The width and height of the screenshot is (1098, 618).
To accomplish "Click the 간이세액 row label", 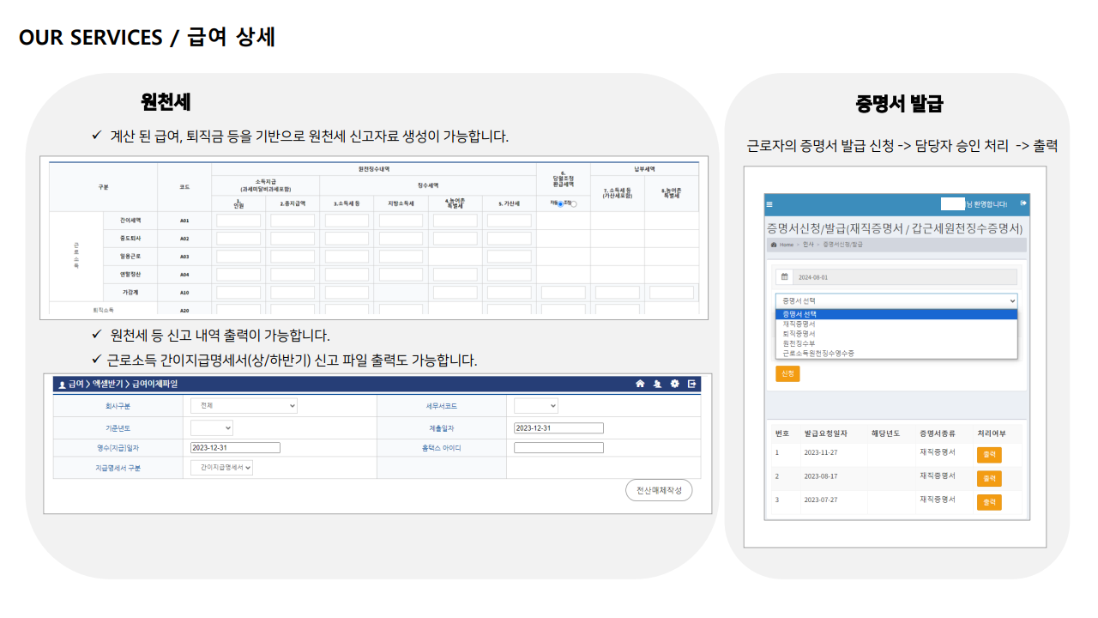I will click(130, 221).
